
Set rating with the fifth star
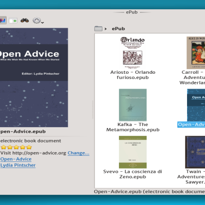point(29,147)
